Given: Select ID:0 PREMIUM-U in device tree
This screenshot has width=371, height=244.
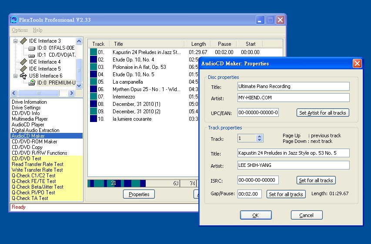Looking at the screenshot, I should [x=56, y=83].
